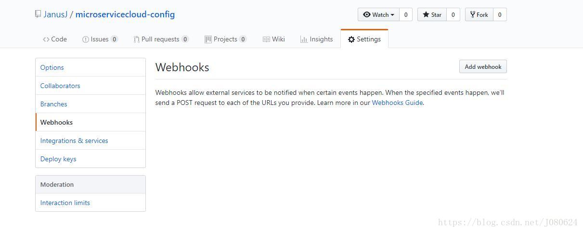
Task: Switch to the Wiki tab
Action: point(274,39)
